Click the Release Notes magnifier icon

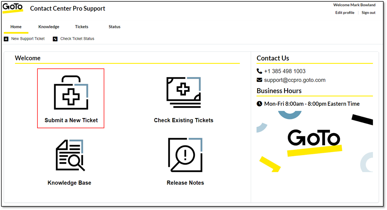click(185, 155)
